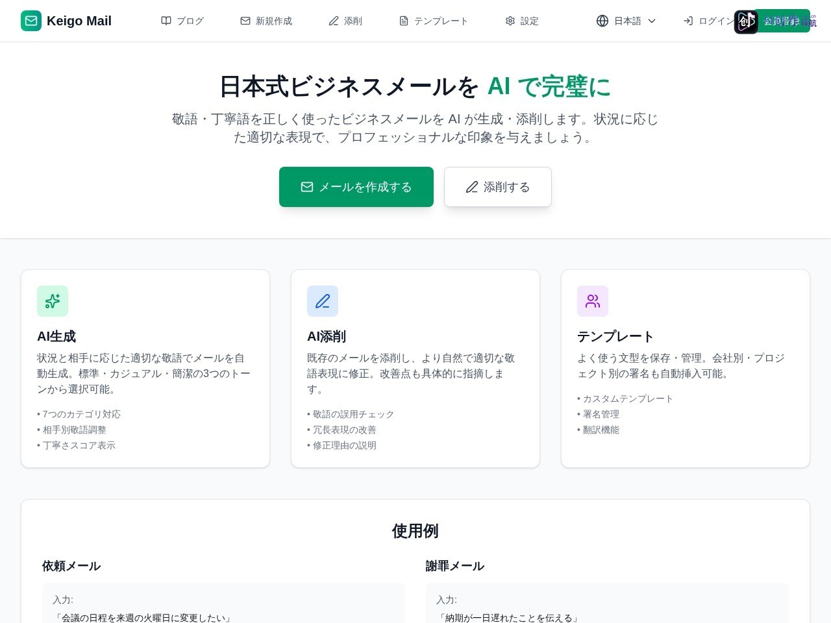Viewport: 831px width, 623px height.
Task: Select the テンプレート card heading
Action: [615, 336]
